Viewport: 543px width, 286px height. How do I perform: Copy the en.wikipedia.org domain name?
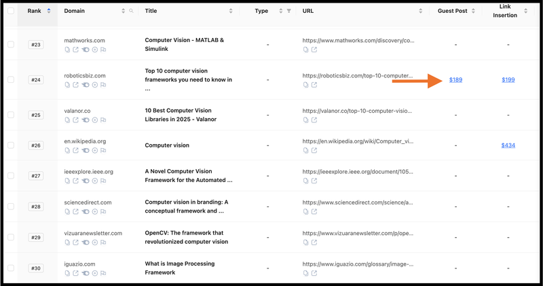pos(67,150)
